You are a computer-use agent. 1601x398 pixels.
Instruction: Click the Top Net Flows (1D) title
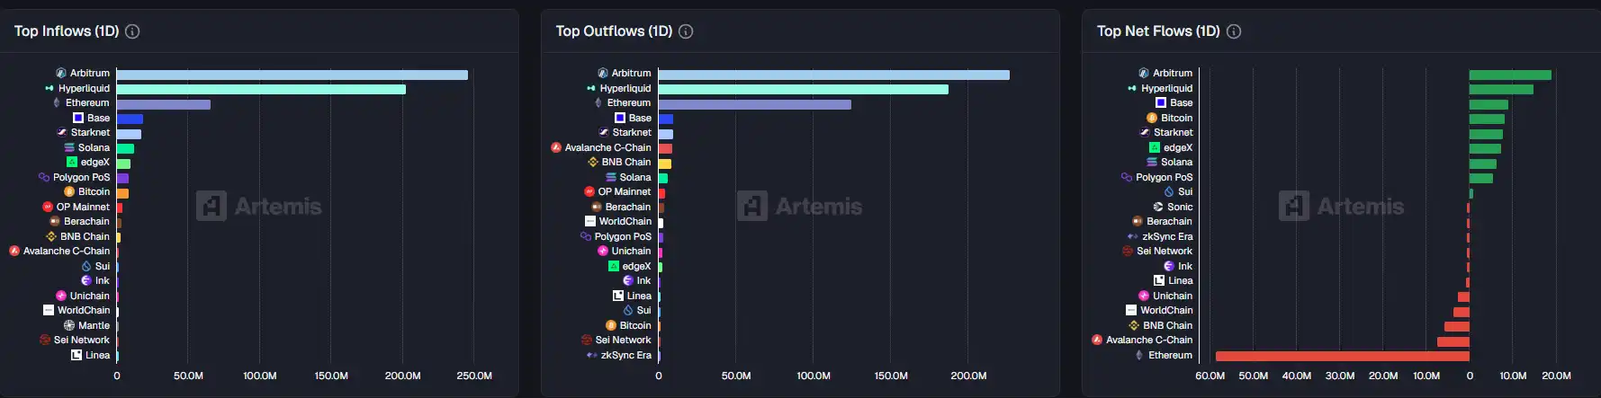click(1158, 31)
